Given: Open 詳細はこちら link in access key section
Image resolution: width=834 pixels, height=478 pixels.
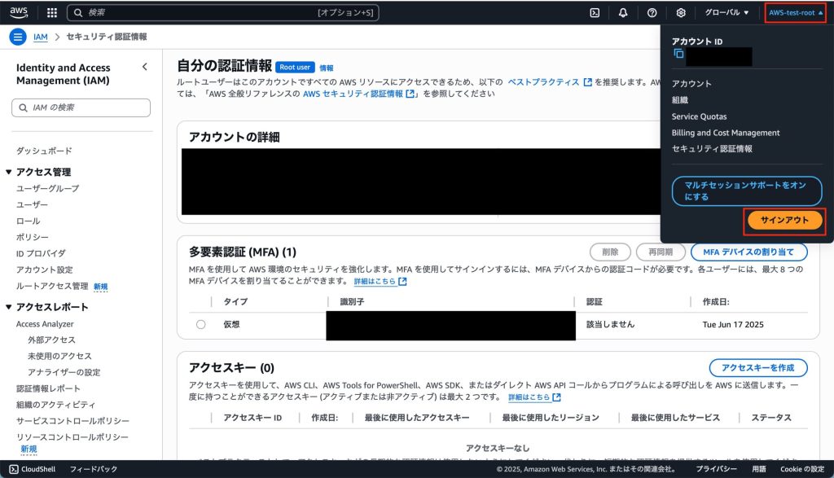Looking at the screenshot, I should tap(534, 397).
